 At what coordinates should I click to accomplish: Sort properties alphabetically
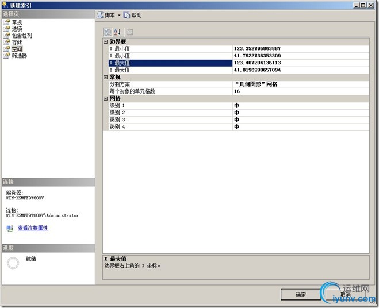tap(117, 32)
